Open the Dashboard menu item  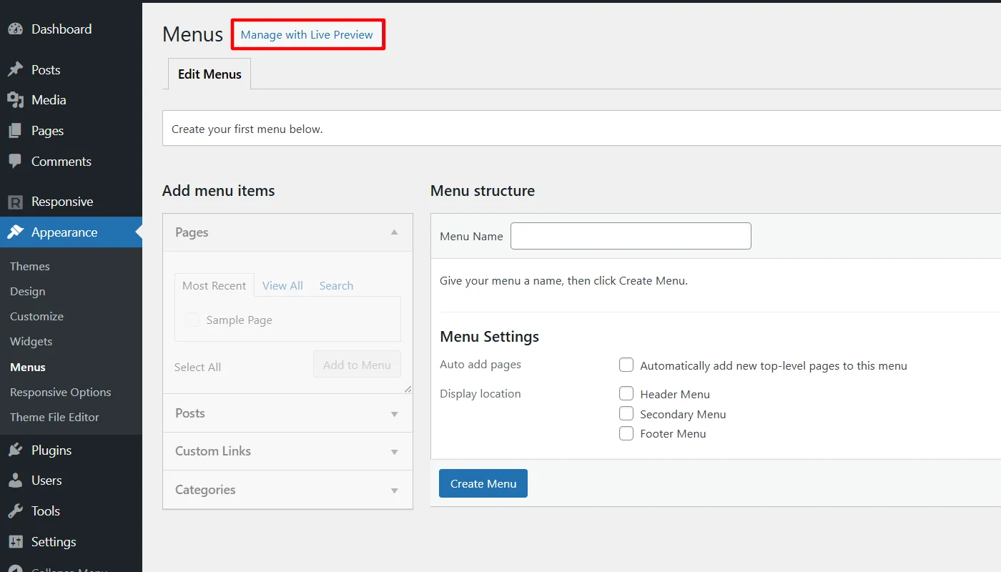tap(71, 29)
